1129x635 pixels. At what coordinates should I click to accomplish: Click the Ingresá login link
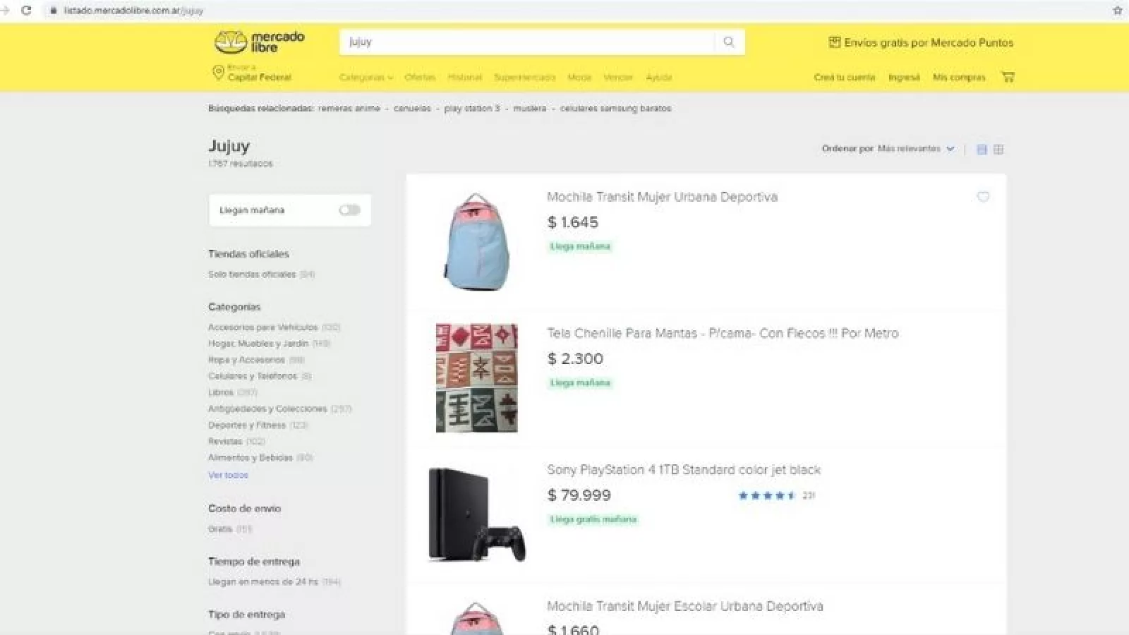click(x=904, y=78)
